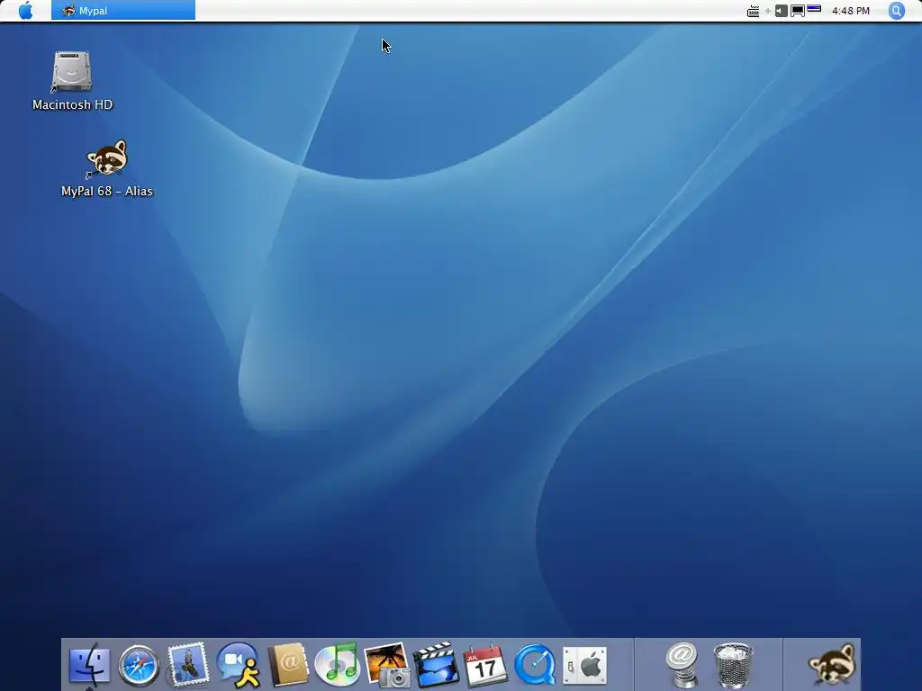Open the Apple menu
Screen dimensions: 922x691
26,11
